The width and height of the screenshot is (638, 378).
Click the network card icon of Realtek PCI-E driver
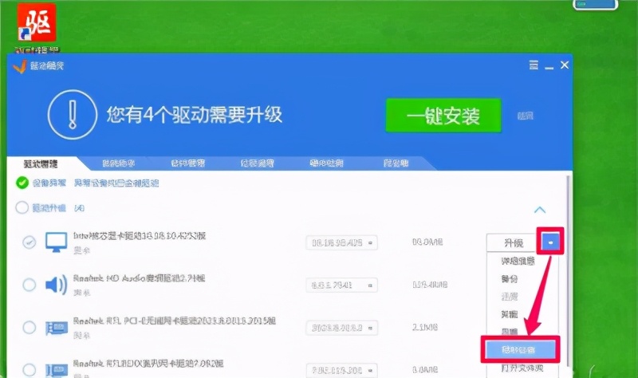point(56,328)
